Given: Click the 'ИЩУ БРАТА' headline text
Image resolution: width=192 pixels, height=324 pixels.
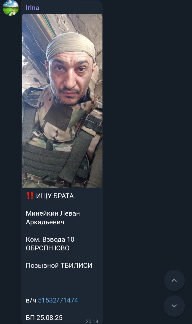Looking at the screenshot, I should [x=55, y=196].
